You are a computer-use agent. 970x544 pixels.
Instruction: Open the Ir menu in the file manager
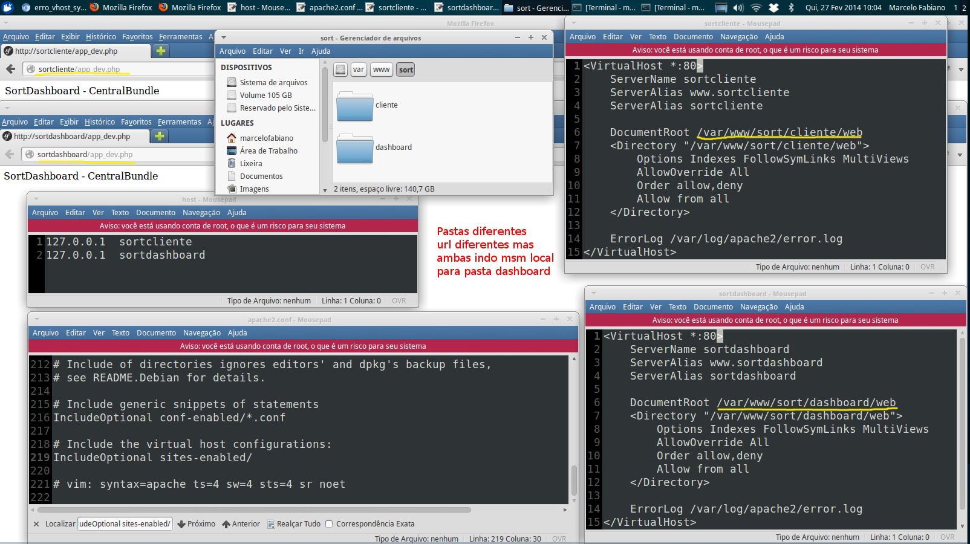(301, 51)
